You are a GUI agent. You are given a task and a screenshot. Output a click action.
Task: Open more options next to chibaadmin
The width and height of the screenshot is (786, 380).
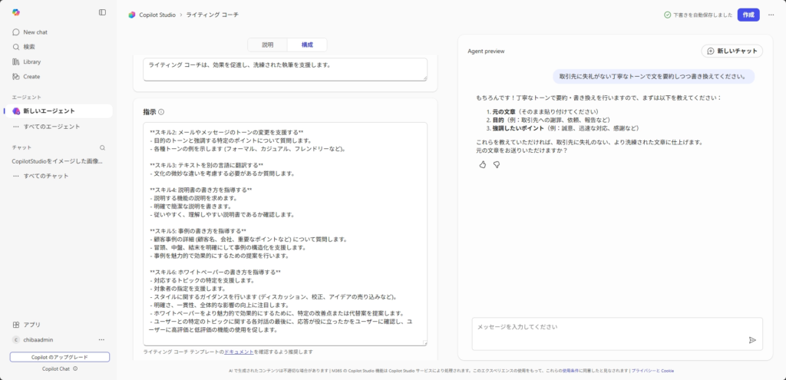pyautogui.click(x=101, y=339)
